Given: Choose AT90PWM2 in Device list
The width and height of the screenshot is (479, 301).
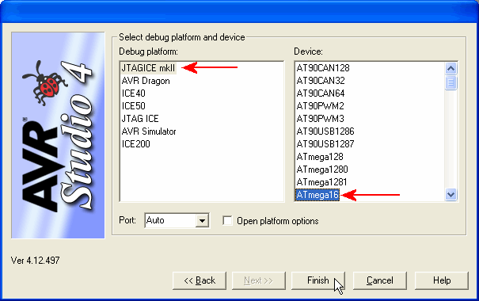Looking at the screenshot, I should coord(320,106).
